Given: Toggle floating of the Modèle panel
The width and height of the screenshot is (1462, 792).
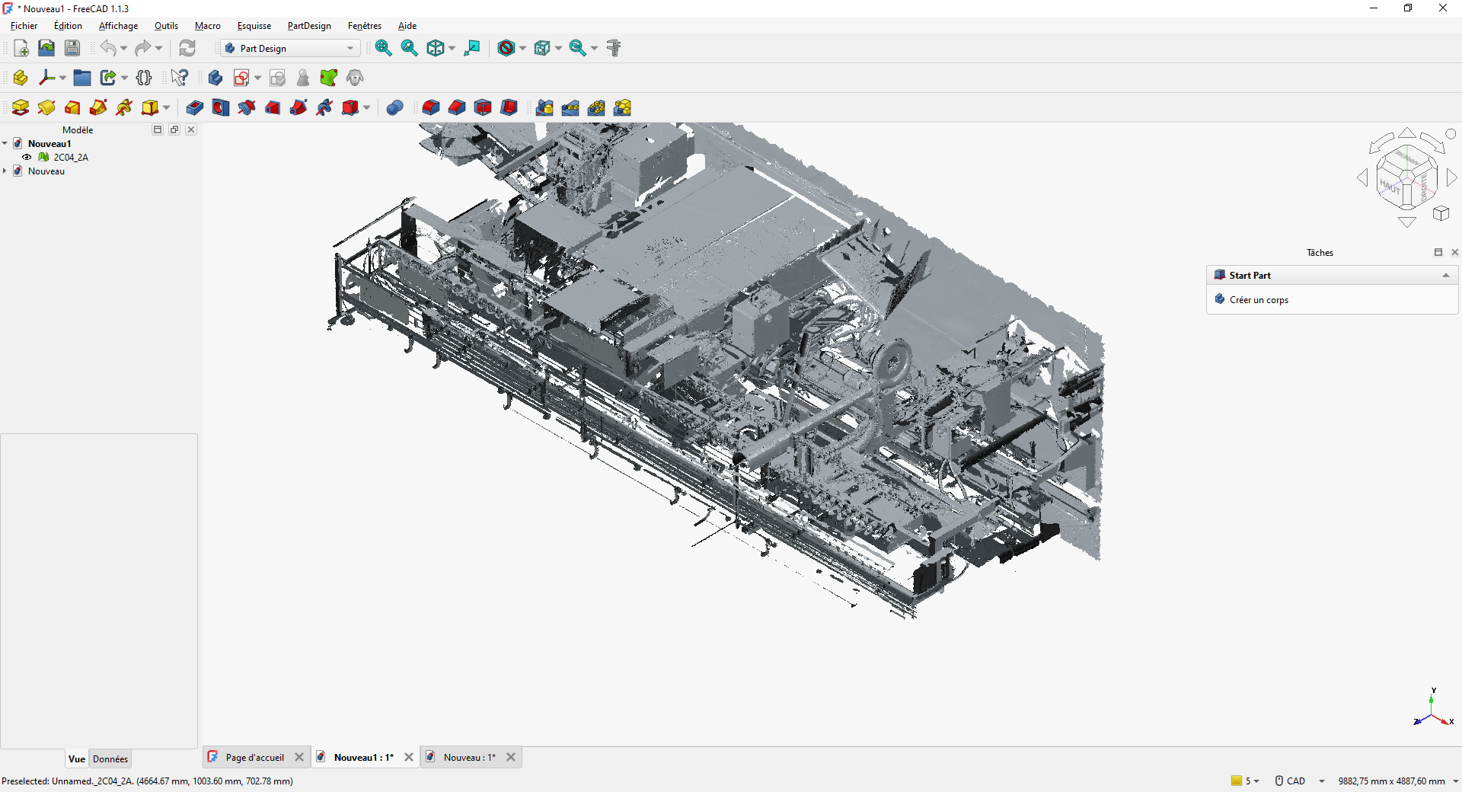Looking at the screenshot, I should (x=174, y=129).
